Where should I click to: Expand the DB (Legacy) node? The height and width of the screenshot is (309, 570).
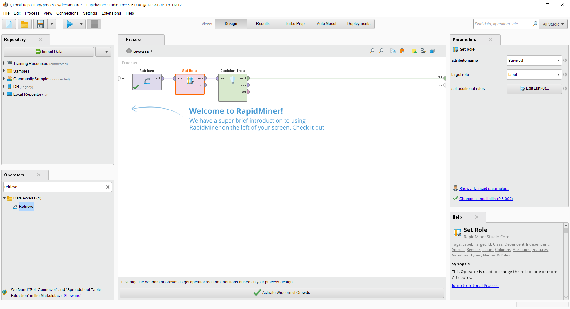tap(4, 86)
